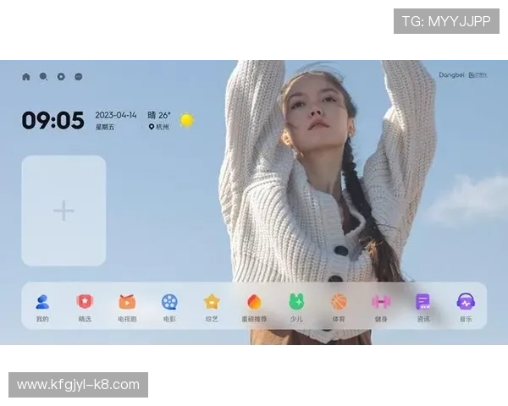
Task: Go to the home icon at top left
Action: (x=26, y=77)
